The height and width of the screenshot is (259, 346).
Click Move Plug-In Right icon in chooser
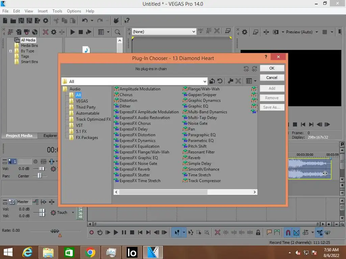click(x=254, y=69)
